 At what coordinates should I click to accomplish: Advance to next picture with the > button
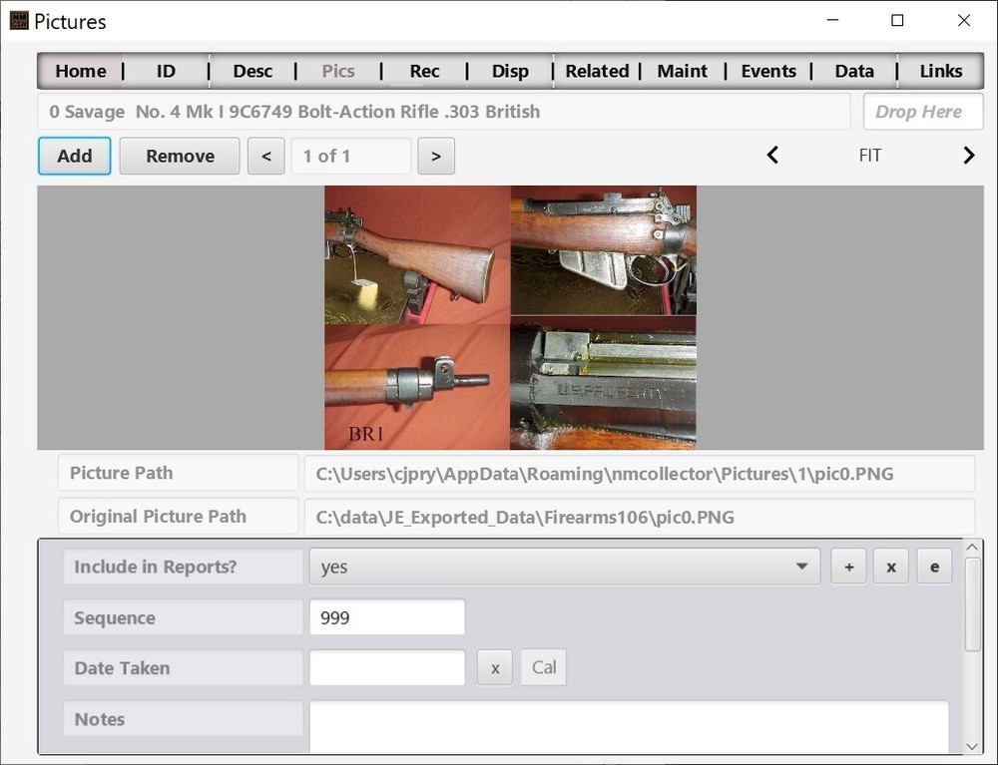point(436,156)
